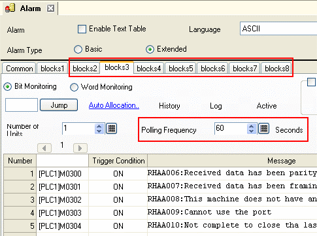
Task: Click the Jump button
Action: [59, 105]
